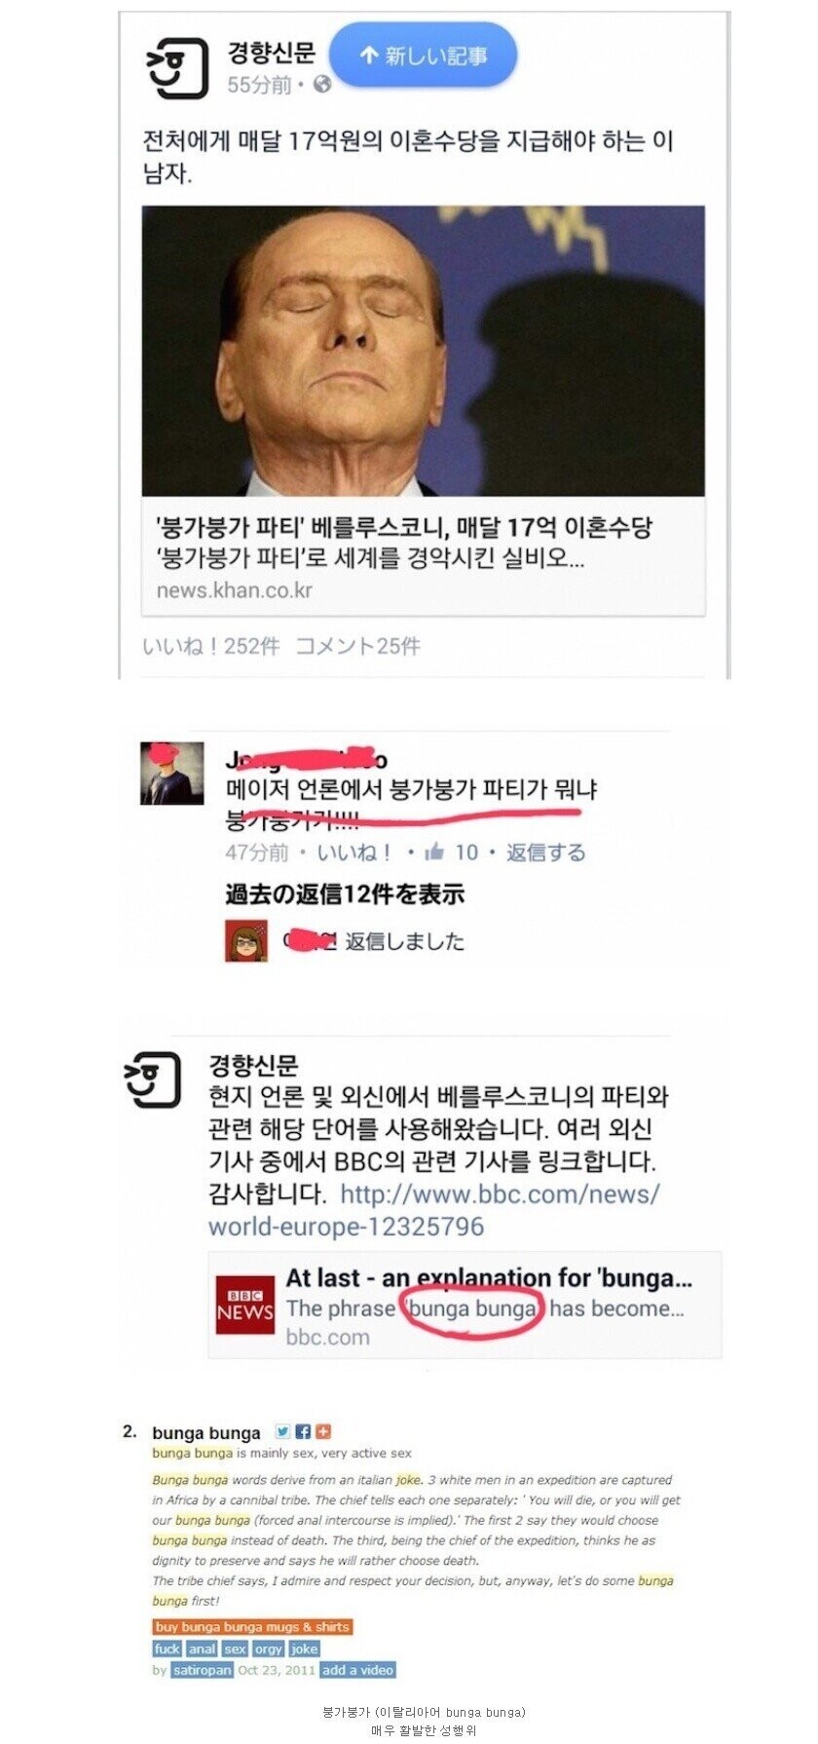
Task: Tap the blue 新しい記事 new posts button
Action: [423, 56]
